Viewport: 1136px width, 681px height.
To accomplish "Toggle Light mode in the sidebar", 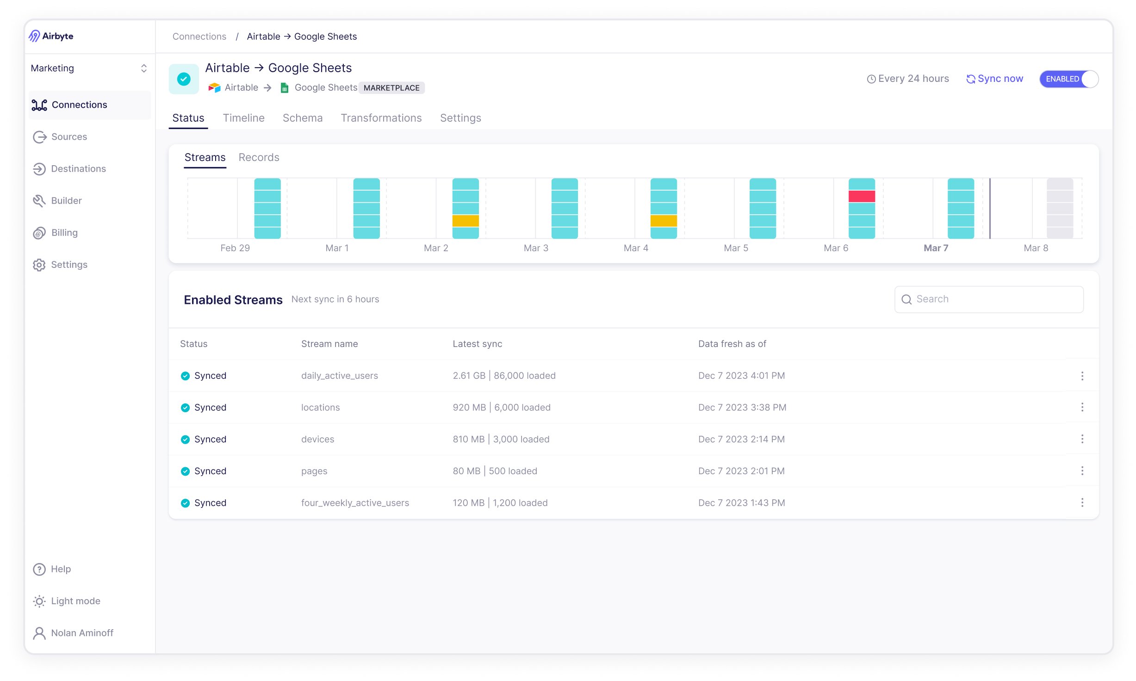I will click(x=75, y=601).
